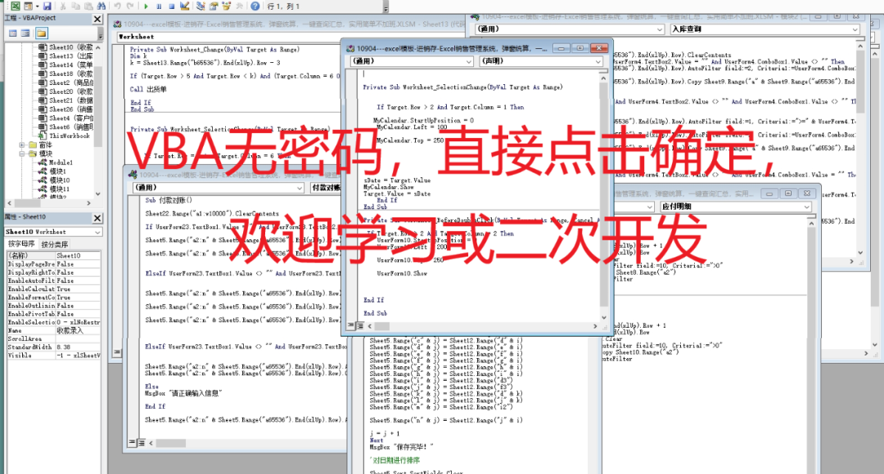Click EnableCalculation property value True
This screenshot has height=474, width=884.
coord(78,288)
